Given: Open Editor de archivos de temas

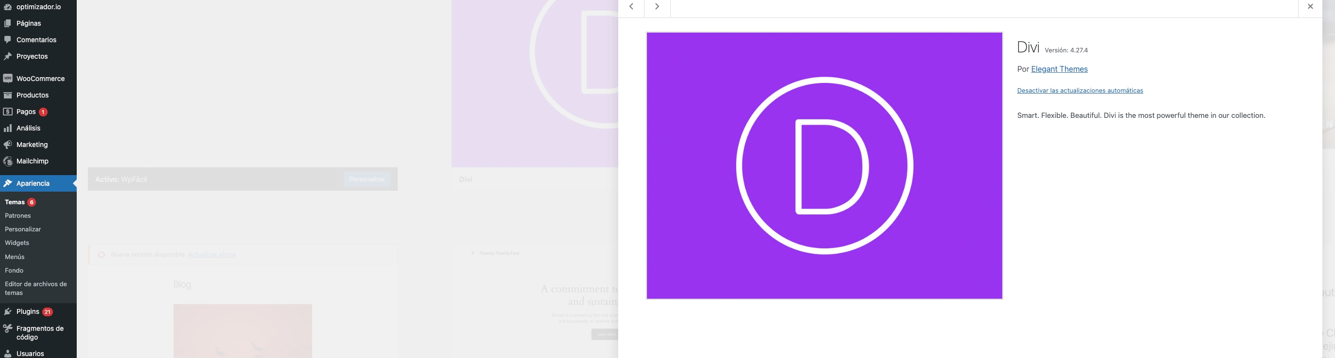Looking at the screenshot, I should click(36, 288).
